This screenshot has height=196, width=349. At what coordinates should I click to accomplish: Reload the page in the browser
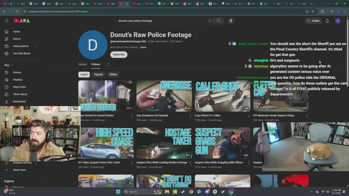[17, 11]
